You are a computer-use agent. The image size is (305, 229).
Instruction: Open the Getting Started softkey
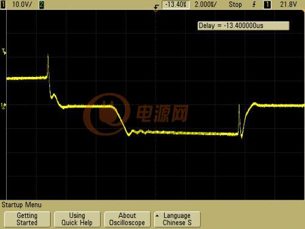[x=27, y=219]
